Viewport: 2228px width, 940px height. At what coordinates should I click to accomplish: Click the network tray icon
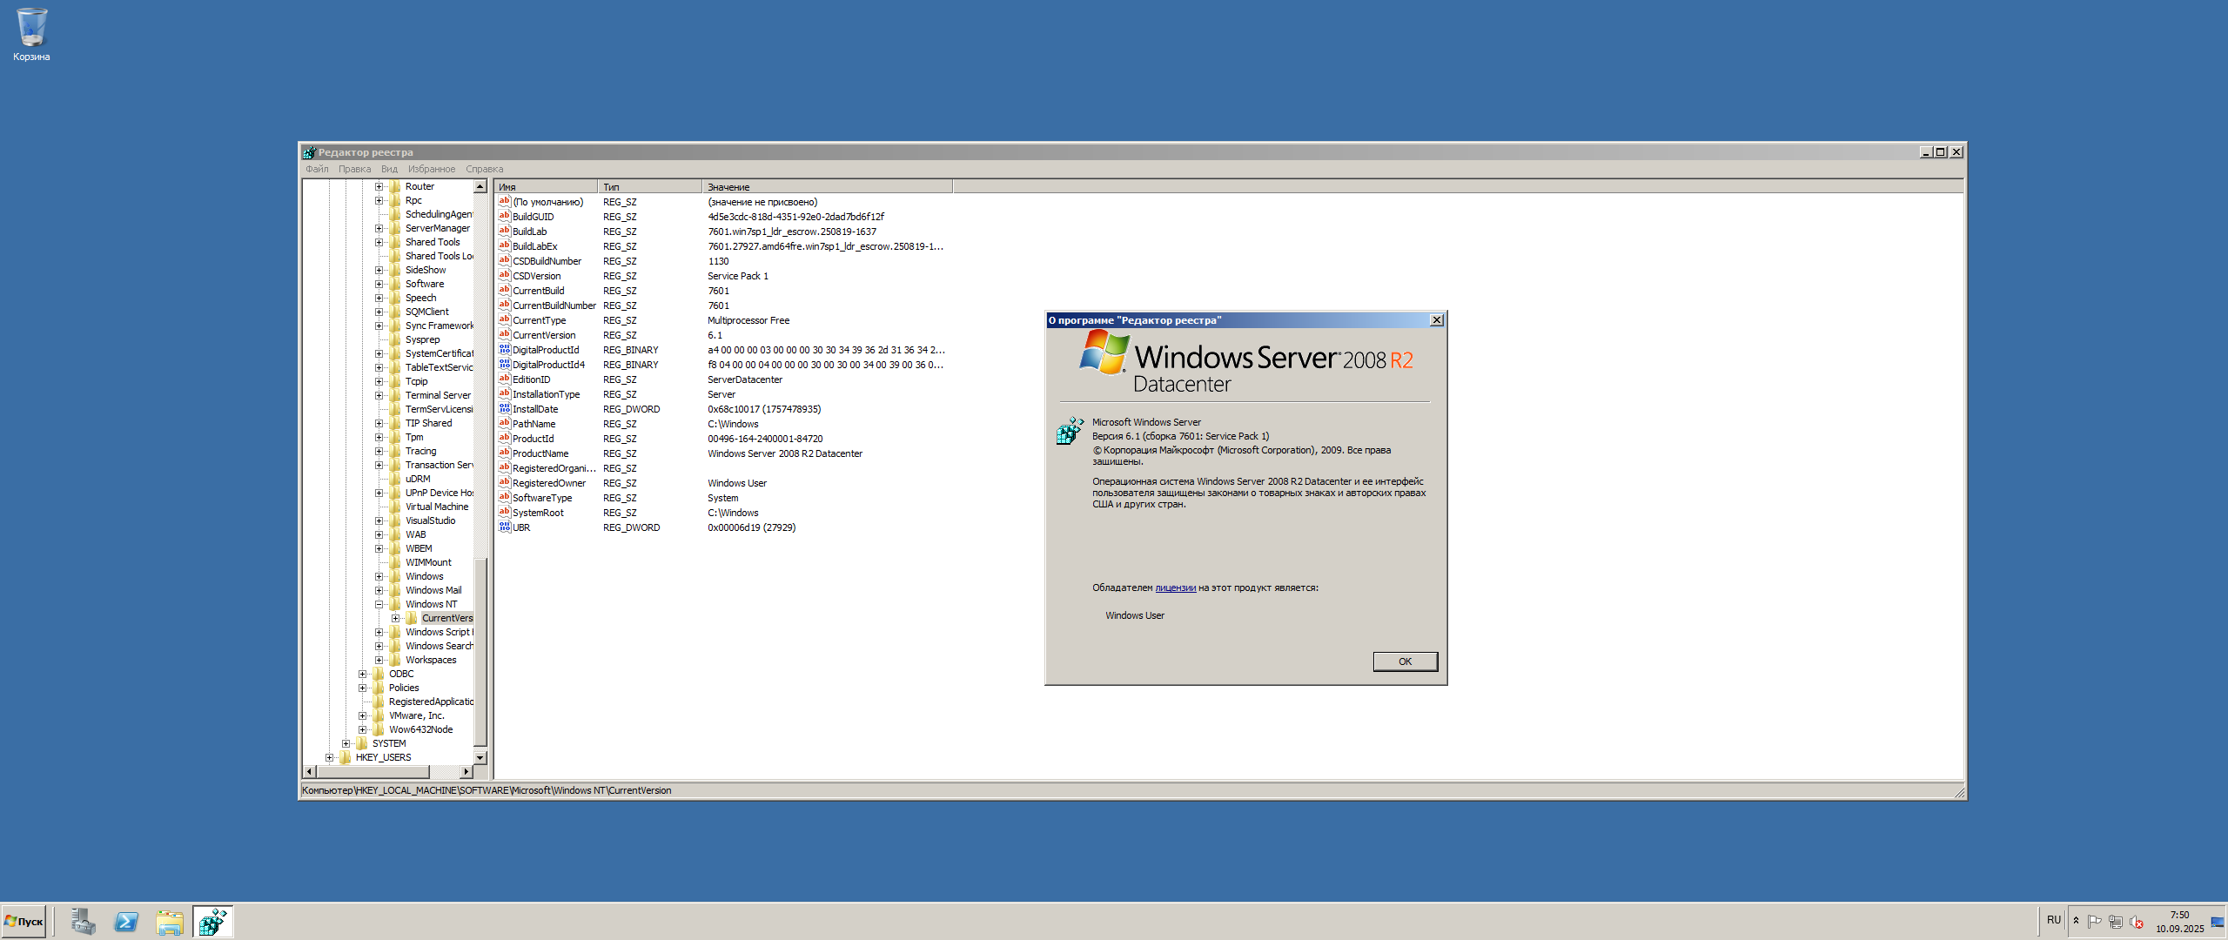pyautogui.click(x=2115, y=922)
